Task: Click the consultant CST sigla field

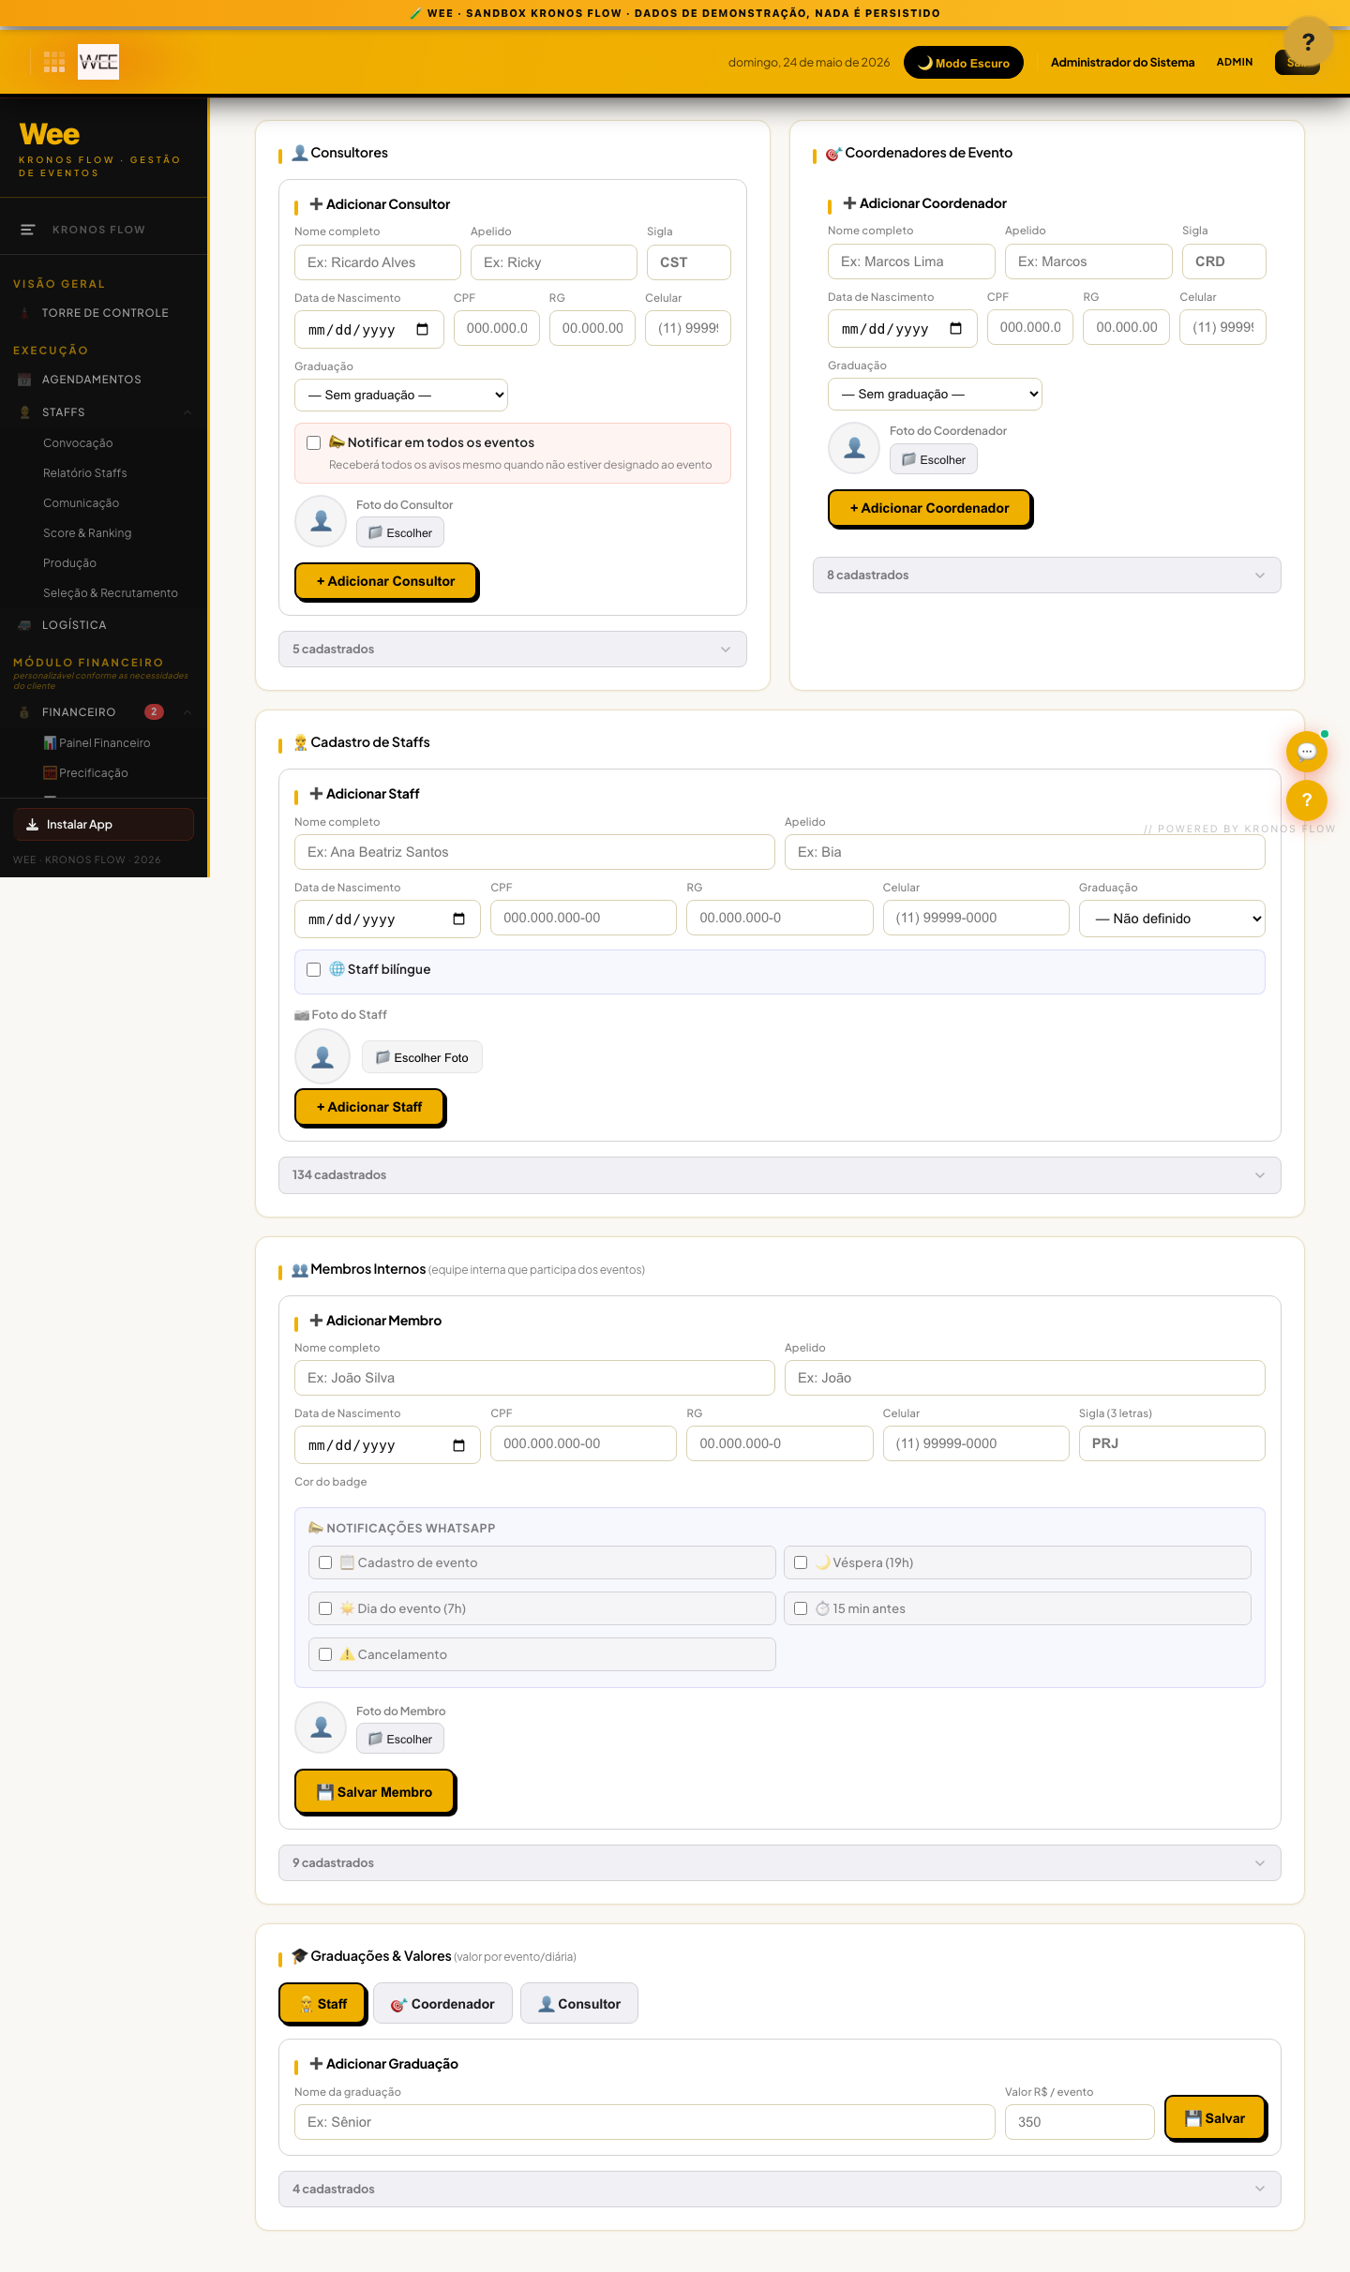Action: coord(689,262)
